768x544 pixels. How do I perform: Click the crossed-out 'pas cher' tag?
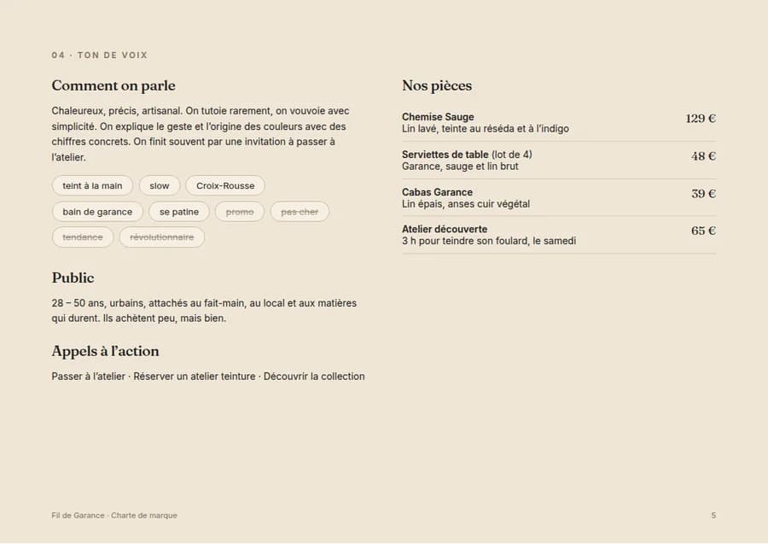pos(300,212)
